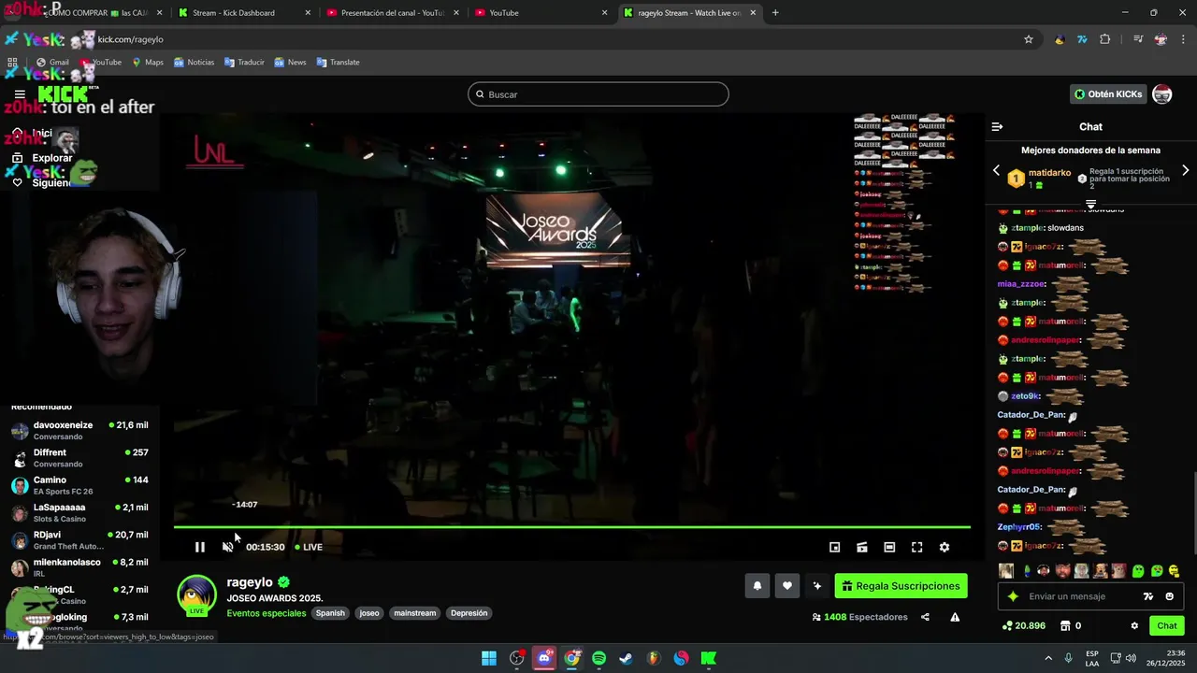Viewport: 1197px width, 673px height.
Task: Open the 20.896 channel points menu
Action: [1024, 626]
